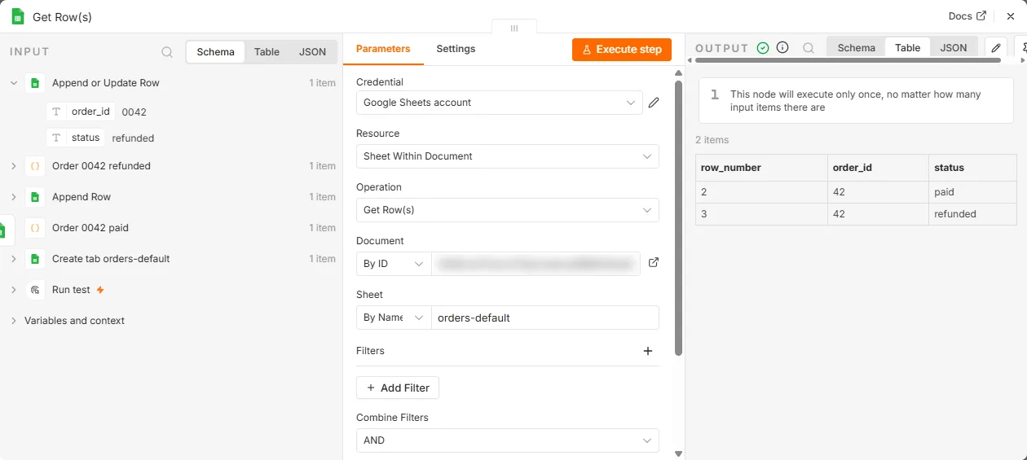The height and width of the screenshot is (460, 1027).
Task: Open the Operation dropdown Get Row(s)
Action: (508, 210)
